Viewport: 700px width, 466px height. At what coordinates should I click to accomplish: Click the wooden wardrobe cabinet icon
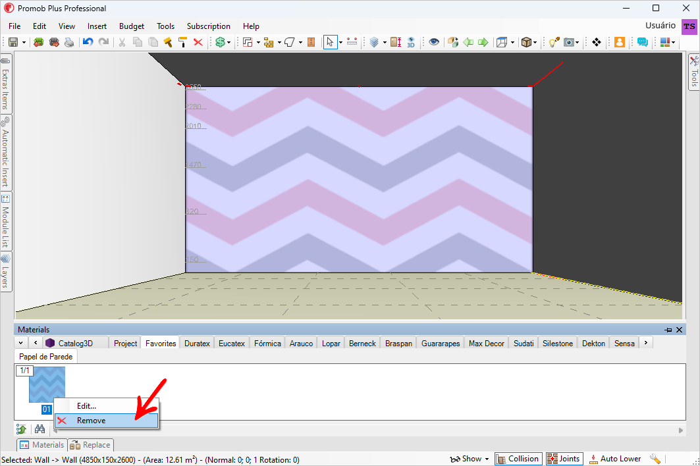pos(311,42)
